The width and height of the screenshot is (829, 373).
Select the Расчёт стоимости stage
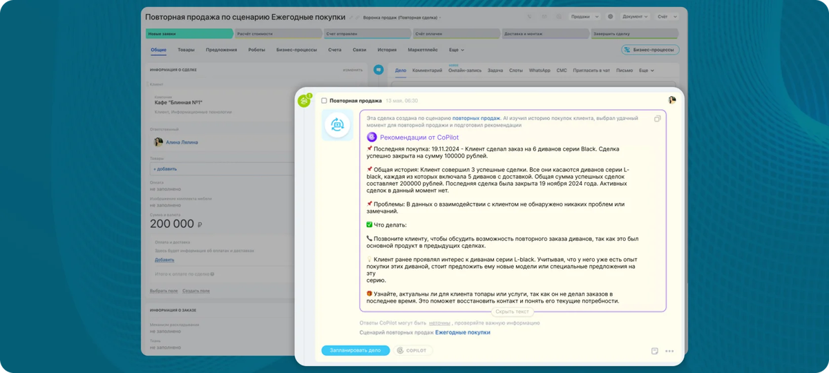277,33
